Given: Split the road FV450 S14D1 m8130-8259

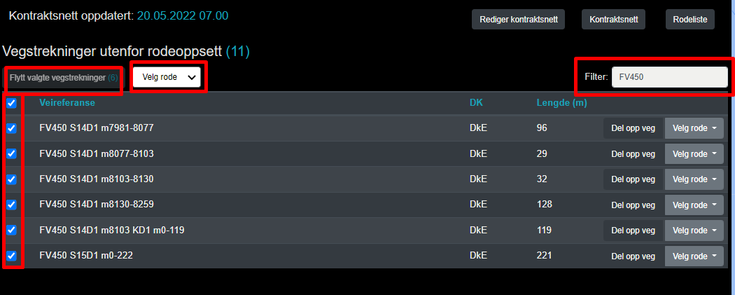Looking at the screenshot, I should pos(633,205).
